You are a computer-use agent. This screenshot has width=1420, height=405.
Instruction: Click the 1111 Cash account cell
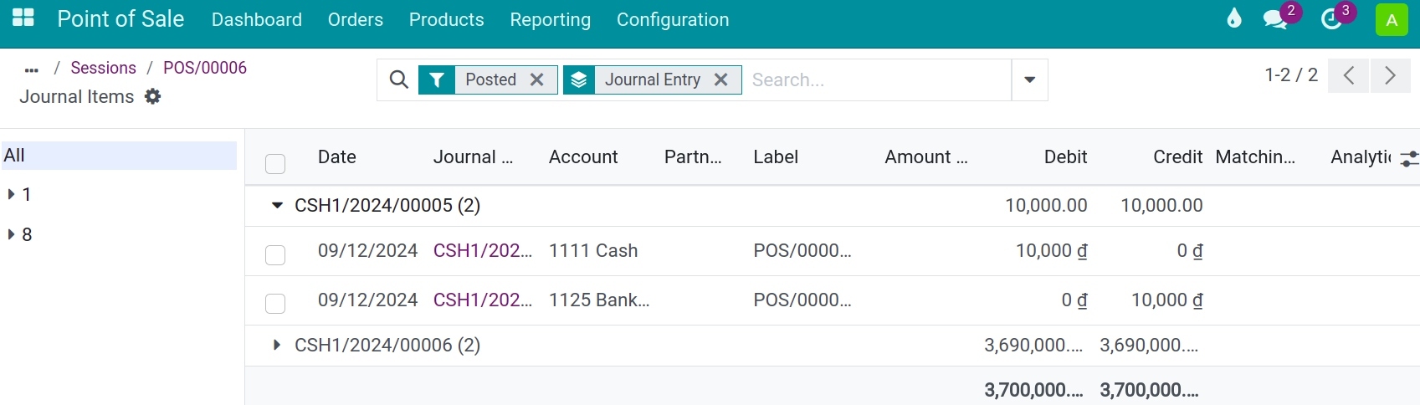593,250
